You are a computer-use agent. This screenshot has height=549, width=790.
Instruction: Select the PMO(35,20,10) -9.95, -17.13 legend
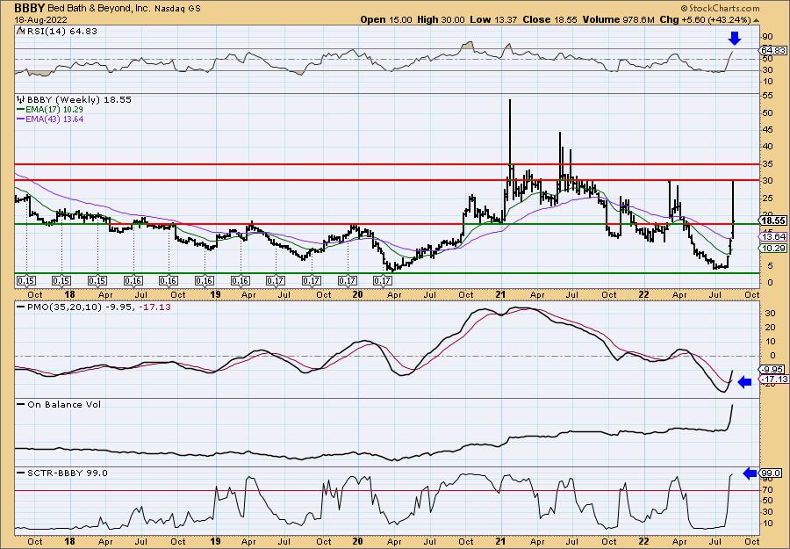(94, 307)
